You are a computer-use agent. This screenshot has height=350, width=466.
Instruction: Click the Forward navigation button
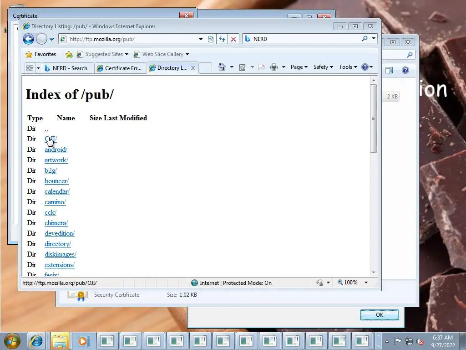pos(41,39)
